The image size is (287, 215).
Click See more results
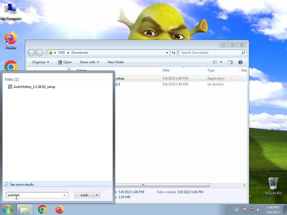57,184
